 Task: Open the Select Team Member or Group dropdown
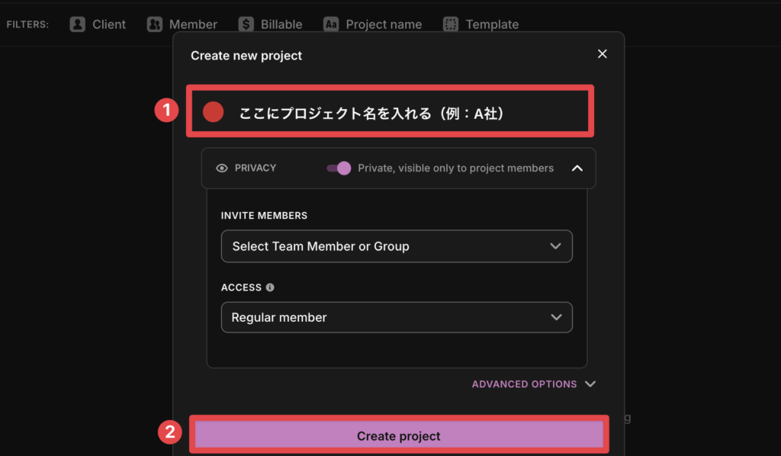(x=397, y=246)
